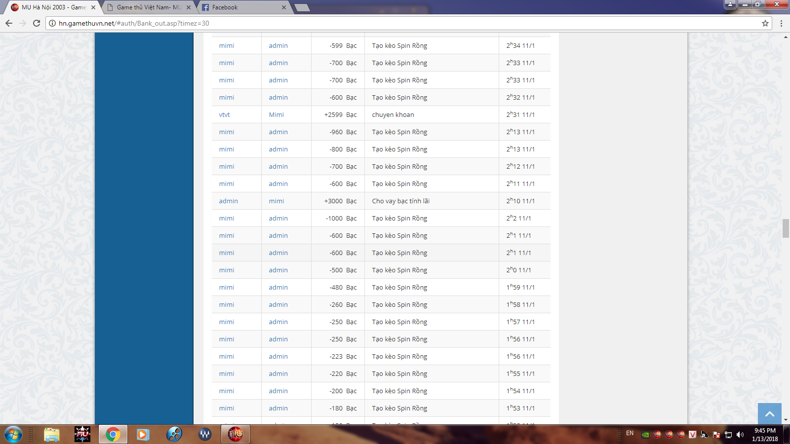Close the Facebook tab
The width and height of the screenshot is (790, 444).
pos(284,7)
